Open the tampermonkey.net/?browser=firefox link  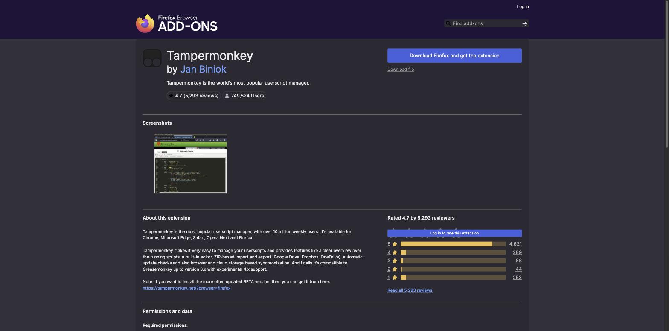click(x=186, y=288)
